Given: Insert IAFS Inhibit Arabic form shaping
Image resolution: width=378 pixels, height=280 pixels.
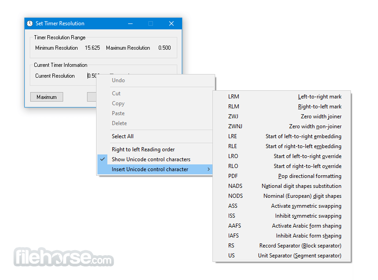Looking at the screenshot, I should click(x=281, y=236).
